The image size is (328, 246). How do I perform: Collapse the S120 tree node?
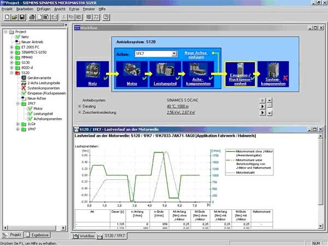tap(11, 72)
